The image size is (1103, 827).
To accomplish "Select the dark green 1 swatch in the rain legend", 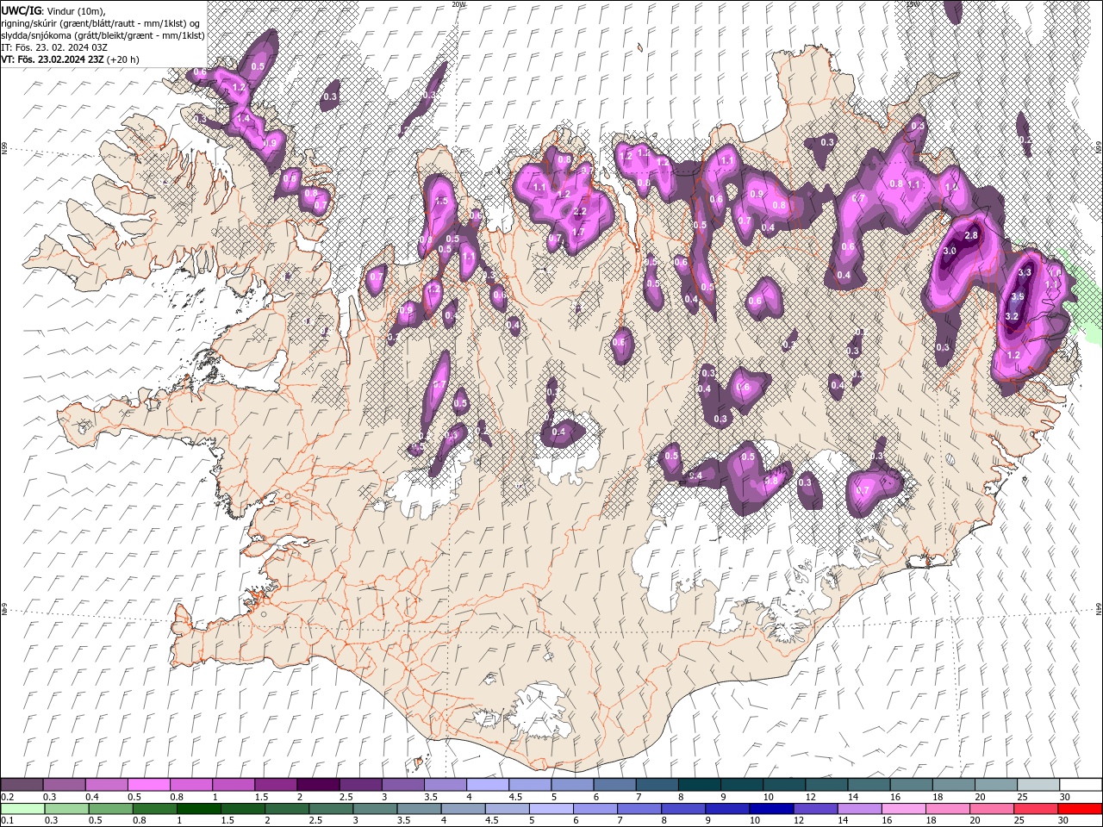I will tap(200, 809).
